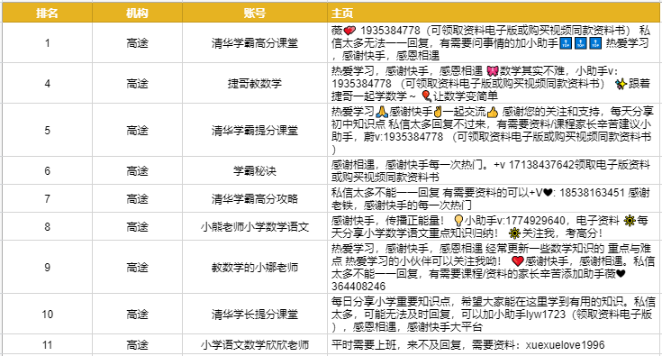Click rank cell 11
The height and width of the screenshot is (356, 662).
(47, 344)
